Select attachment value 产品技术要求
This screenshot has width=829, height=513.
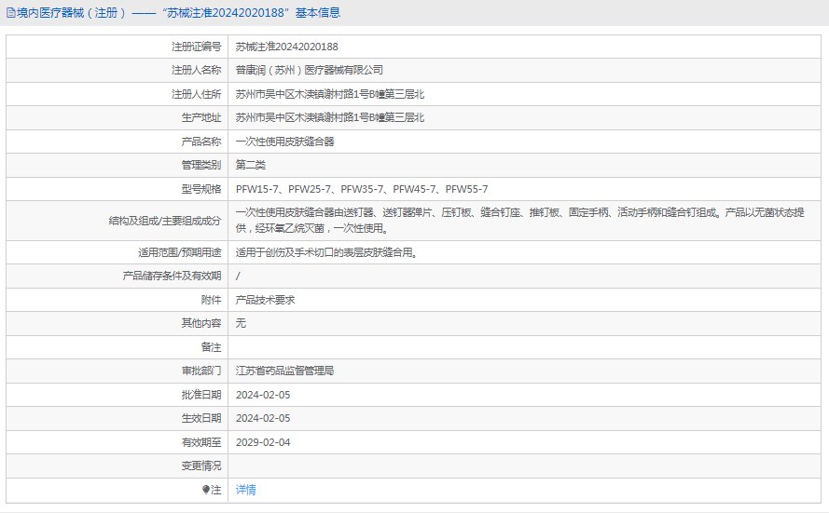(x=266, y=300)
